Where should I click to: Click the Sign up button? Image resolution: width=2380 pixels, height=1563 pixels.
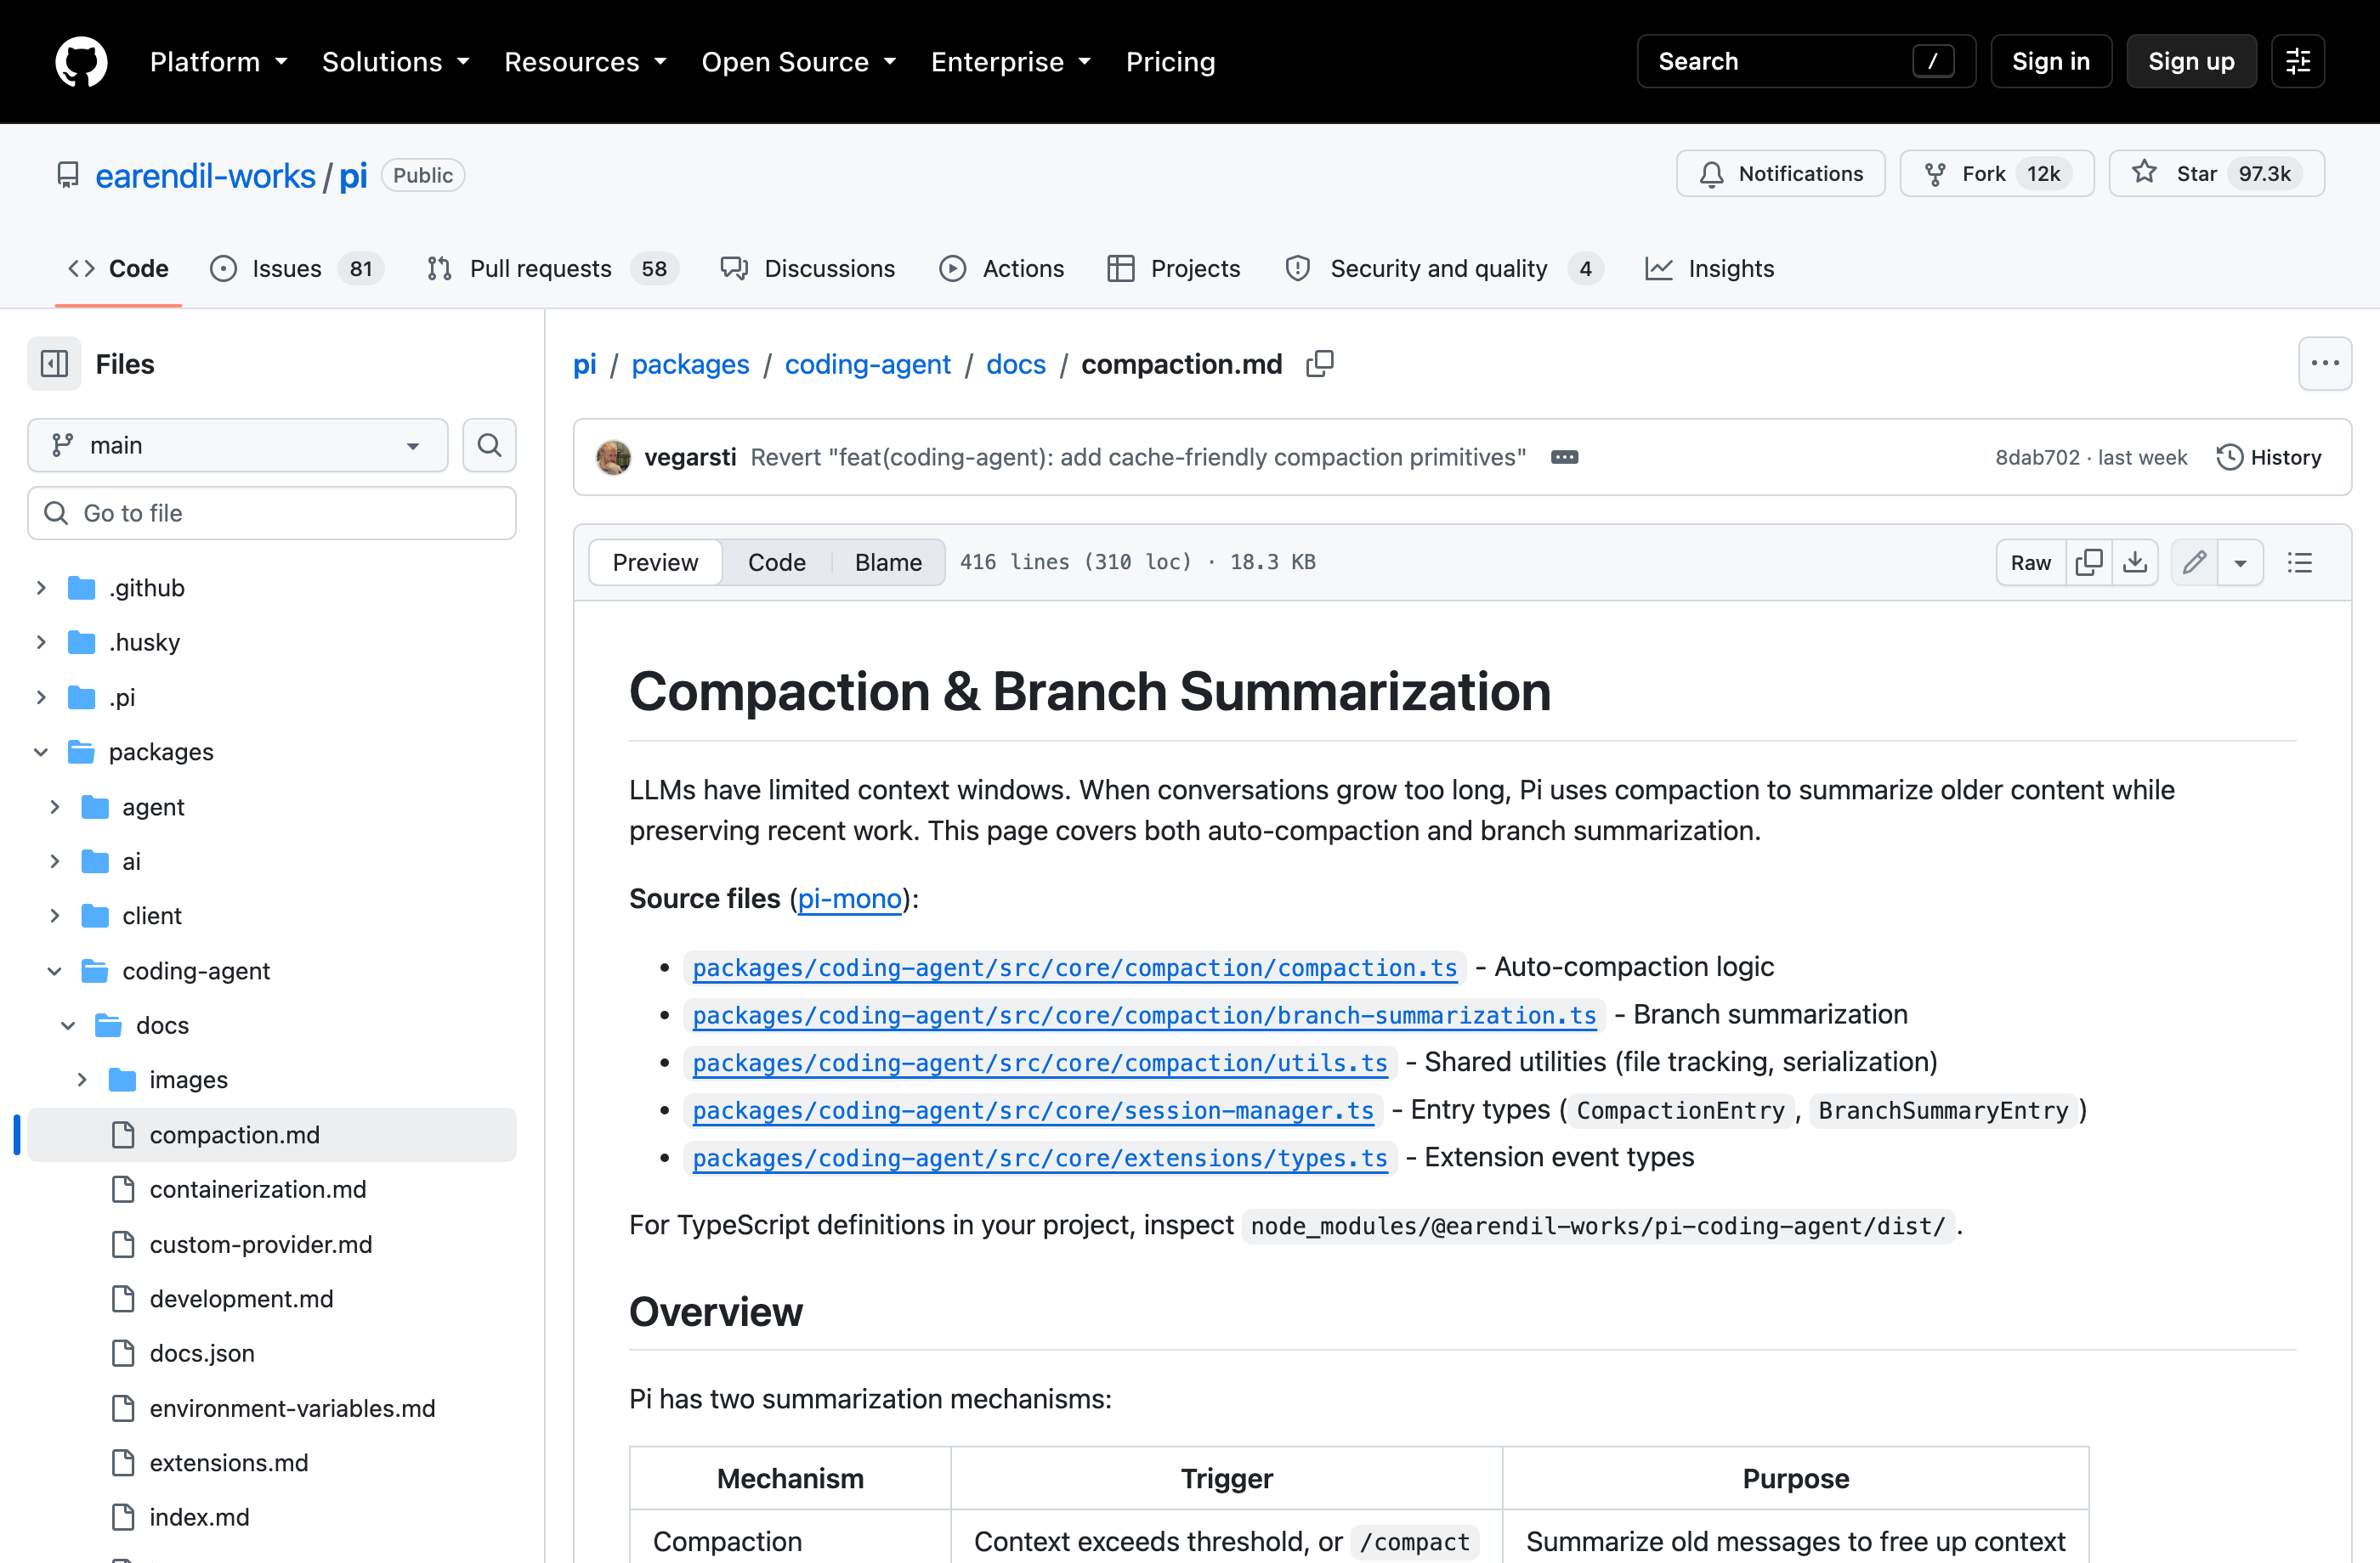[2191, 62]
